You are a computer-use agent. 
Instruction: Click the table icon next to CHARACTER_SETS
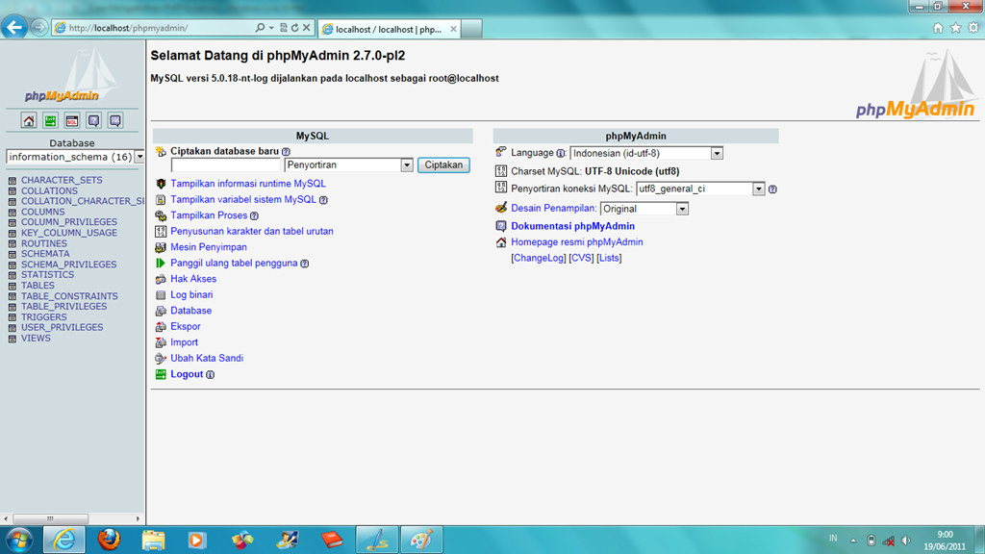(12, 180)
